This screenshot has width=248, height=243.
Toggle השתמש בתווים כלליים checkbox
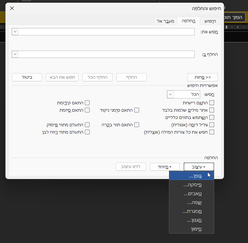[x=212, y=117]
